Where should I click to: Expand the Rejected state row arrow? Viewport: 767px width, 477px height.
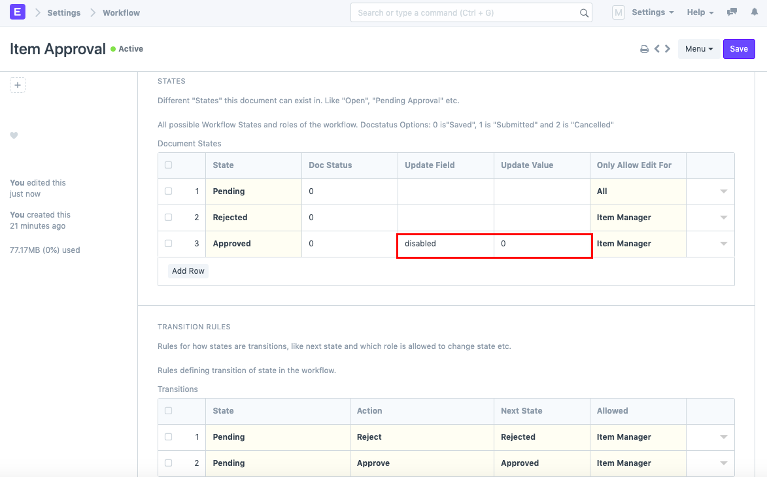pos(723,218)
